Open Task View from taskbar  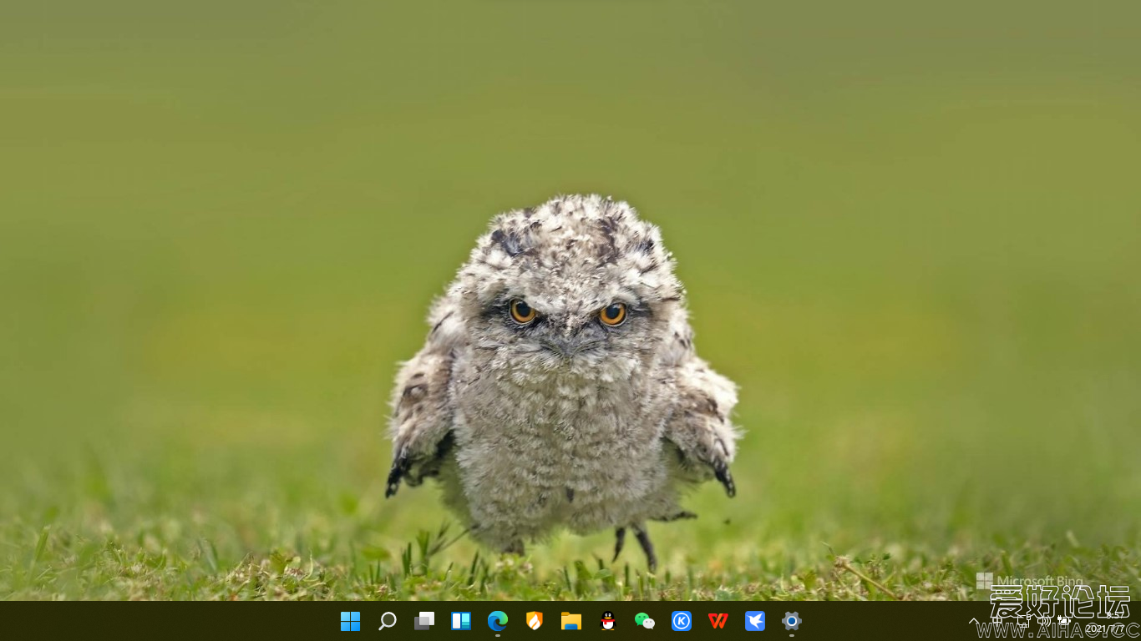(x=424, y=621)
